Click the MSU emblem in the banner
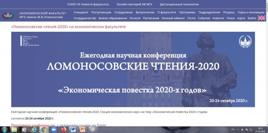 tap(245, 42)
